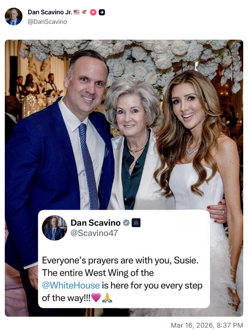248x331 pixels.
Task: Click the bold Dan Scavino name in embedded tweet
Action: tap(96, 223)
